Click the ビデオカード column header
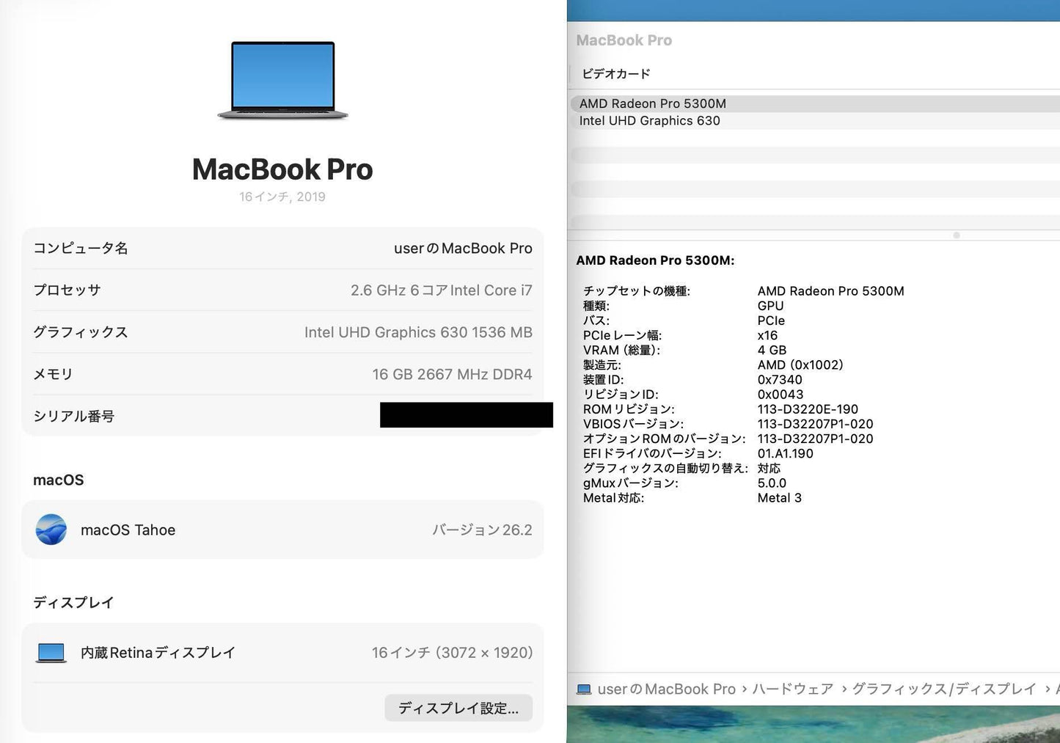Viewport: 1060px width, 743px height. (616, 73)
